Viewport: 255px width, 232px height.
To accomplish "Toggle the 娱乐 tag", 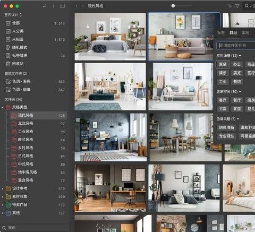I will click(223, 73).
